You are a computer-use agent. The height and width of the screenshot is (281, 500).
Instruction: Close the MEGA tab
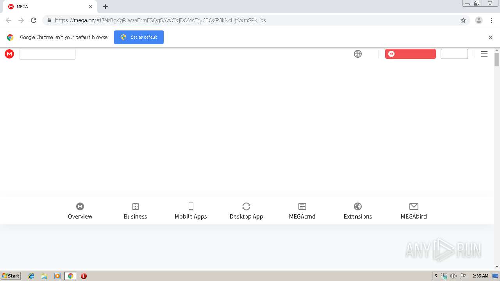click(91, 7)
